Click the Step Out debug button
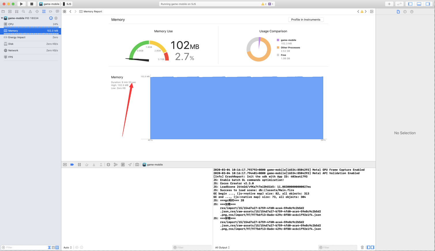The width and height of the screenshot is (435, 251). click(101, 165)
